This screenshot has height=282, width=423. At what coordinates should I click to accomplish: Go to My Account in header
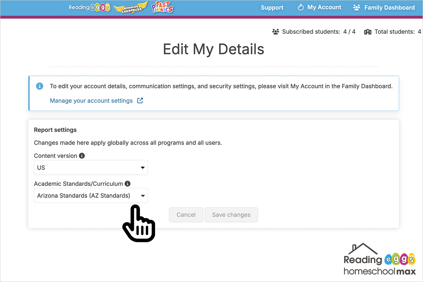[324, 7]
